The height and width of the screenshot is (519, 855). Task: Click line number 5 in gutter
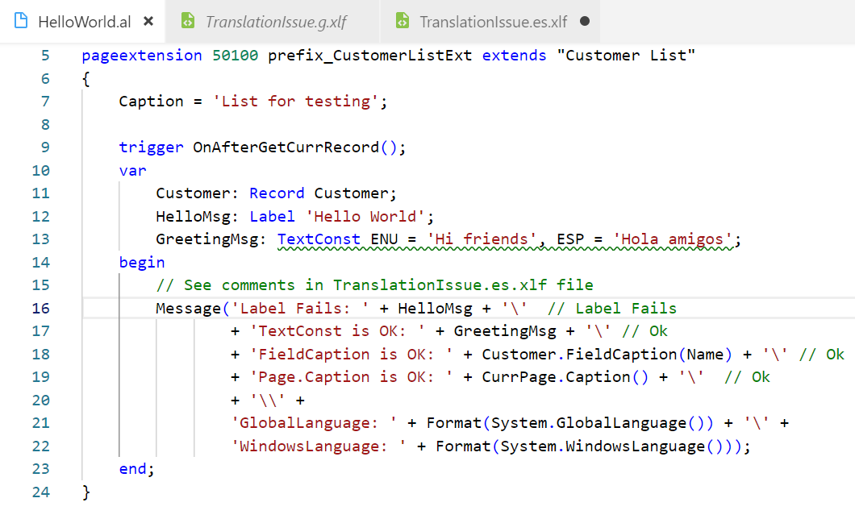[44, 56]
